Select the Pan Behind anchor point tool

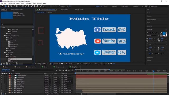click(x=20, y=6)
